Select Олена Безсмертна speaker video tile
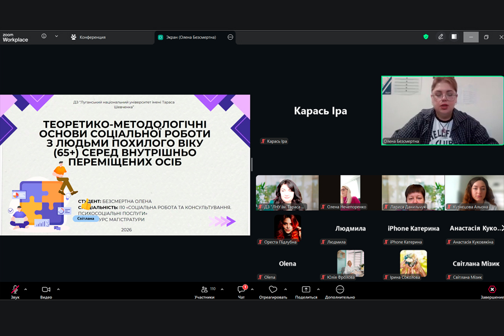 tap(442, 110)
